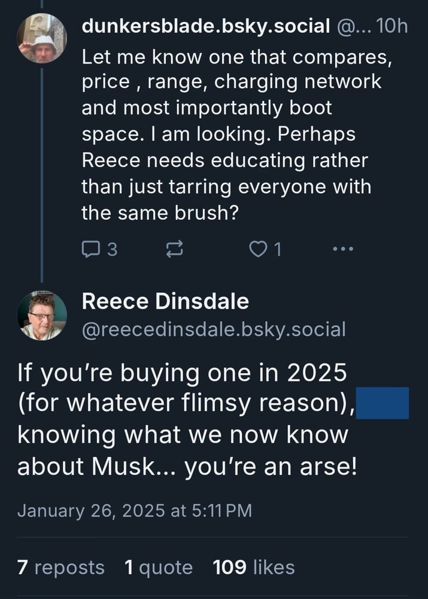Open the Reece Dinsdale display name
This screenshot has width=428, height=599.
click(165, 301)
